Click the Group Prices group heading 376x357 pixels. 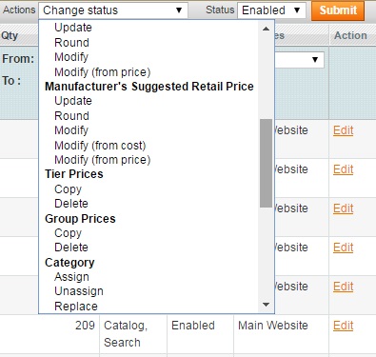80,219
